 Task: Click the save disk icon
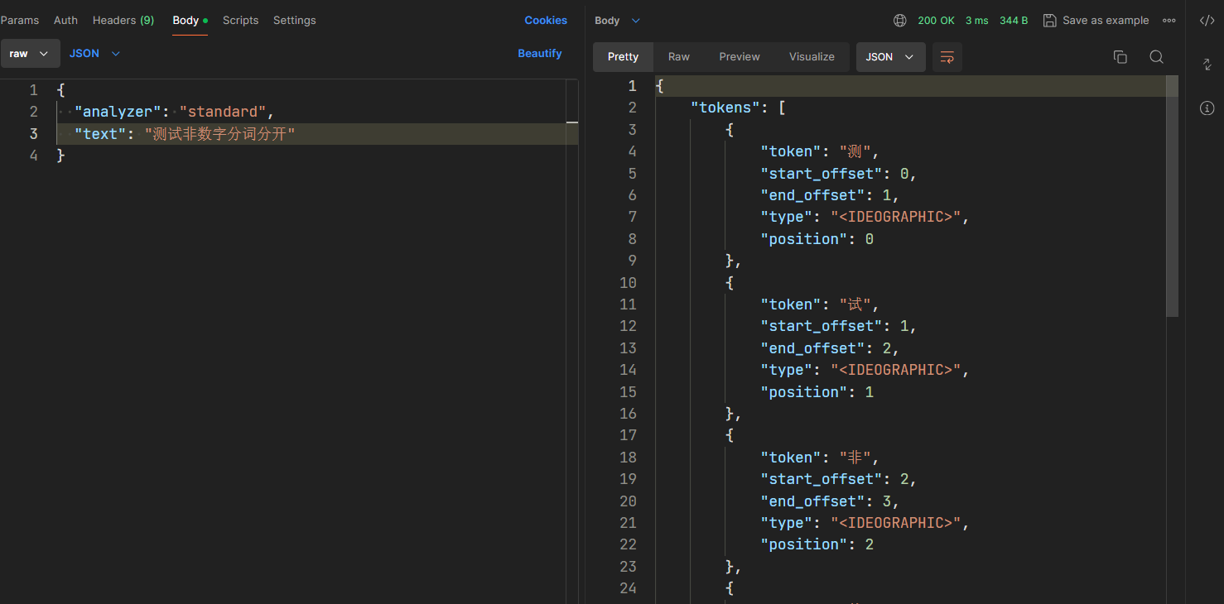tap(1049, 21)
